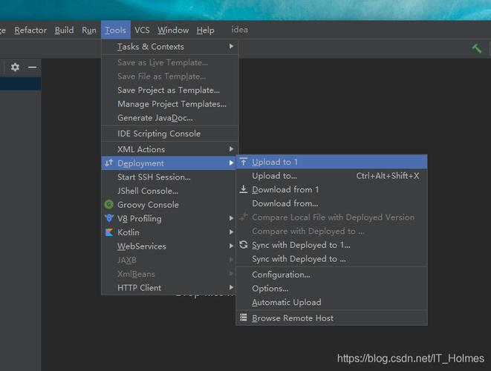Open the VCS menu
The width and height of the screenshot is (491, 371).
142,30
